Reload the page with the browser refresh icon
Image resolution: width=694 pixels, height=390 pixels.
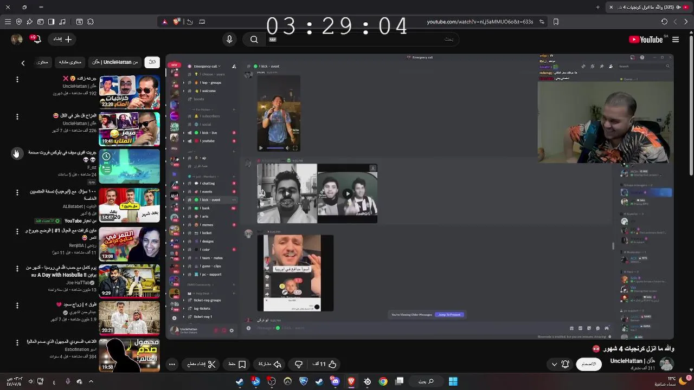click(x=664, y=22)
